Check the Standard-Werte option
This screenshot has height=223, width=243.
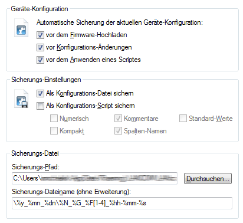pyautogui.click(x=183, y=119)
